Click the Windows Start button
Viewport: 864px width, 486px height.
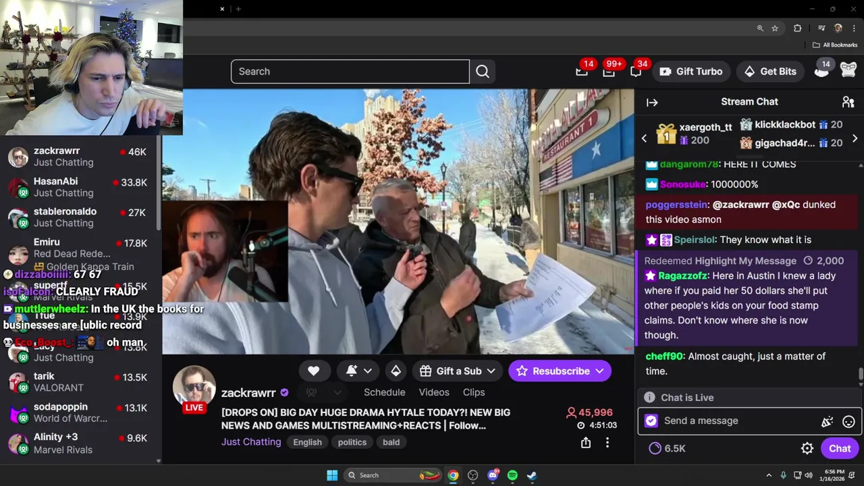332,475
